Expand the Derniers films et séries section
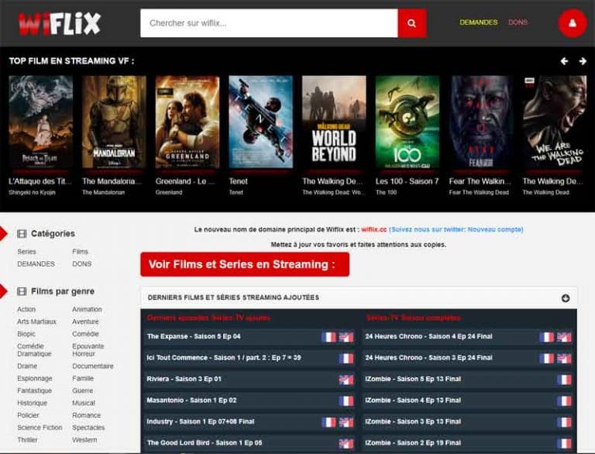Screen dimensions: 595x454 (x=566, y=298)
